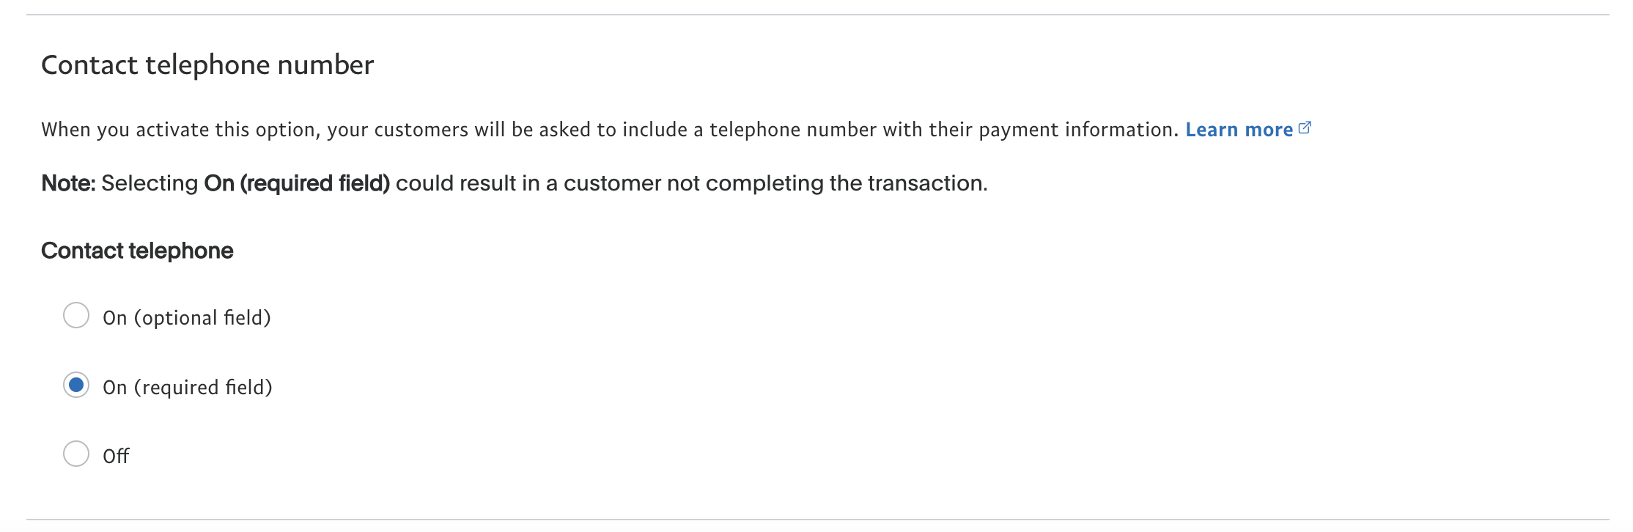Click the Contact telephone subheading
The width and height of the screenshot is (1633, 532).
(137, 251)
